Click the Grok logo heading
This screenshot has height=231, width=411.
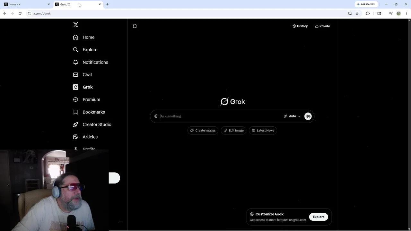pyautogui.click(x=233, y=102)
